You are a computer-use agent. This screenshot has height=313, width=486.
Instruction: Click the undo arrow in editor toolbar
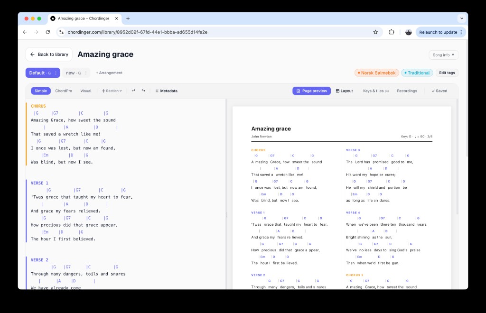pos(133,91)
